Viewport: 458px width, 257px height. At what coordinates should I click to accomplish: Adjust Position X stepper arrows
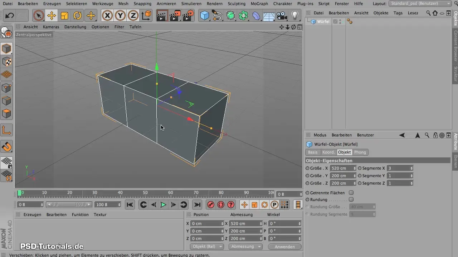[222, 223]
